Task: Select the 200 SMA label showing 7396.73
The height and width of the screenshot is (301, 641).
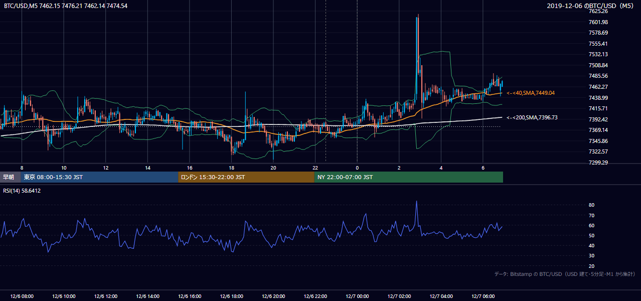Action: [532, 117]
